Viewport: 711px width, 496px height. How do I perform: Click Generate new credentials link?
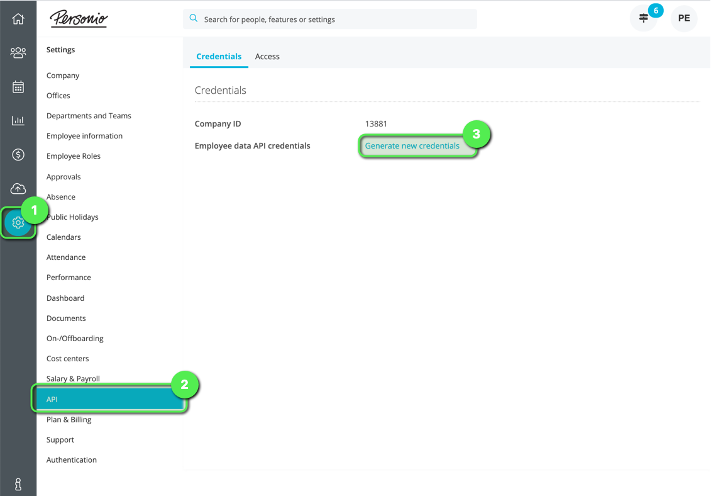(x=412, y=146)
